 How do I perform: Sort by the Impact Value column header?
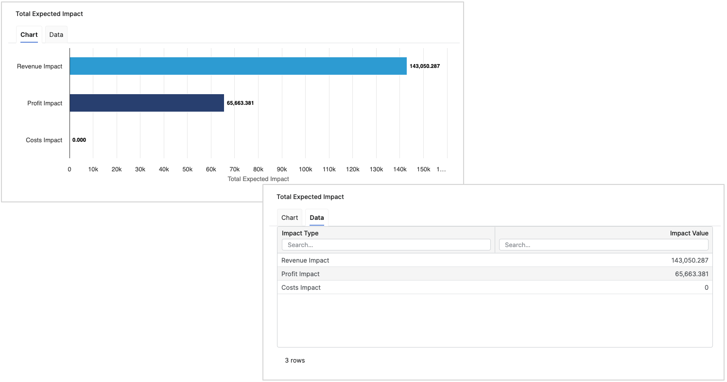coord(689,233)
